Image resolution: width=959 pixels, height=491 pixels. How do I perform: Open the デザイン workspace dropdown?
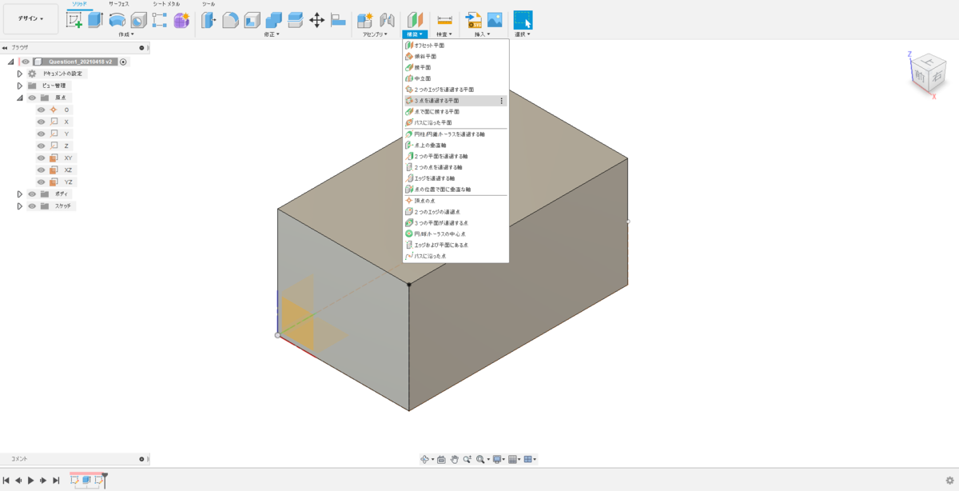point(31,18)
